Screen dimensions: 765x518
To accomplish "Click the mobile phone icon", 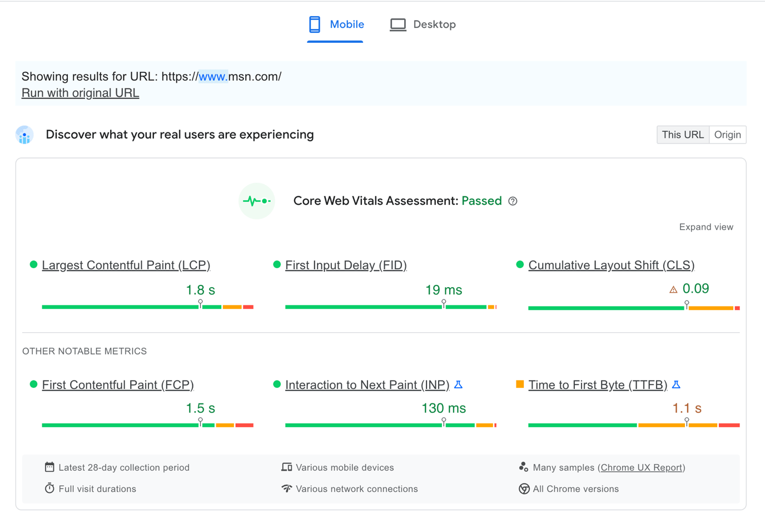I will (x=315, y=24).
